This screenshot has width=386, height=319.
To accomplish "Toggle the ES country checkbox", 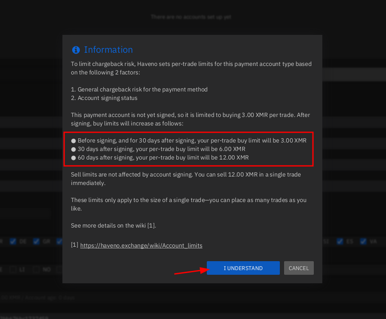I will click(x=340, y=241).
